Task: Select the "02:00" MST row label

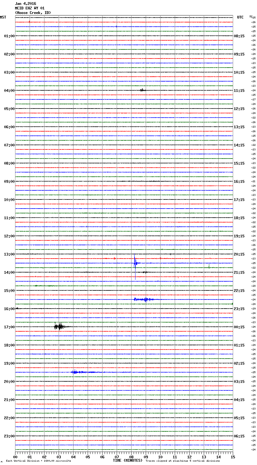Action: tap(9, 54)
